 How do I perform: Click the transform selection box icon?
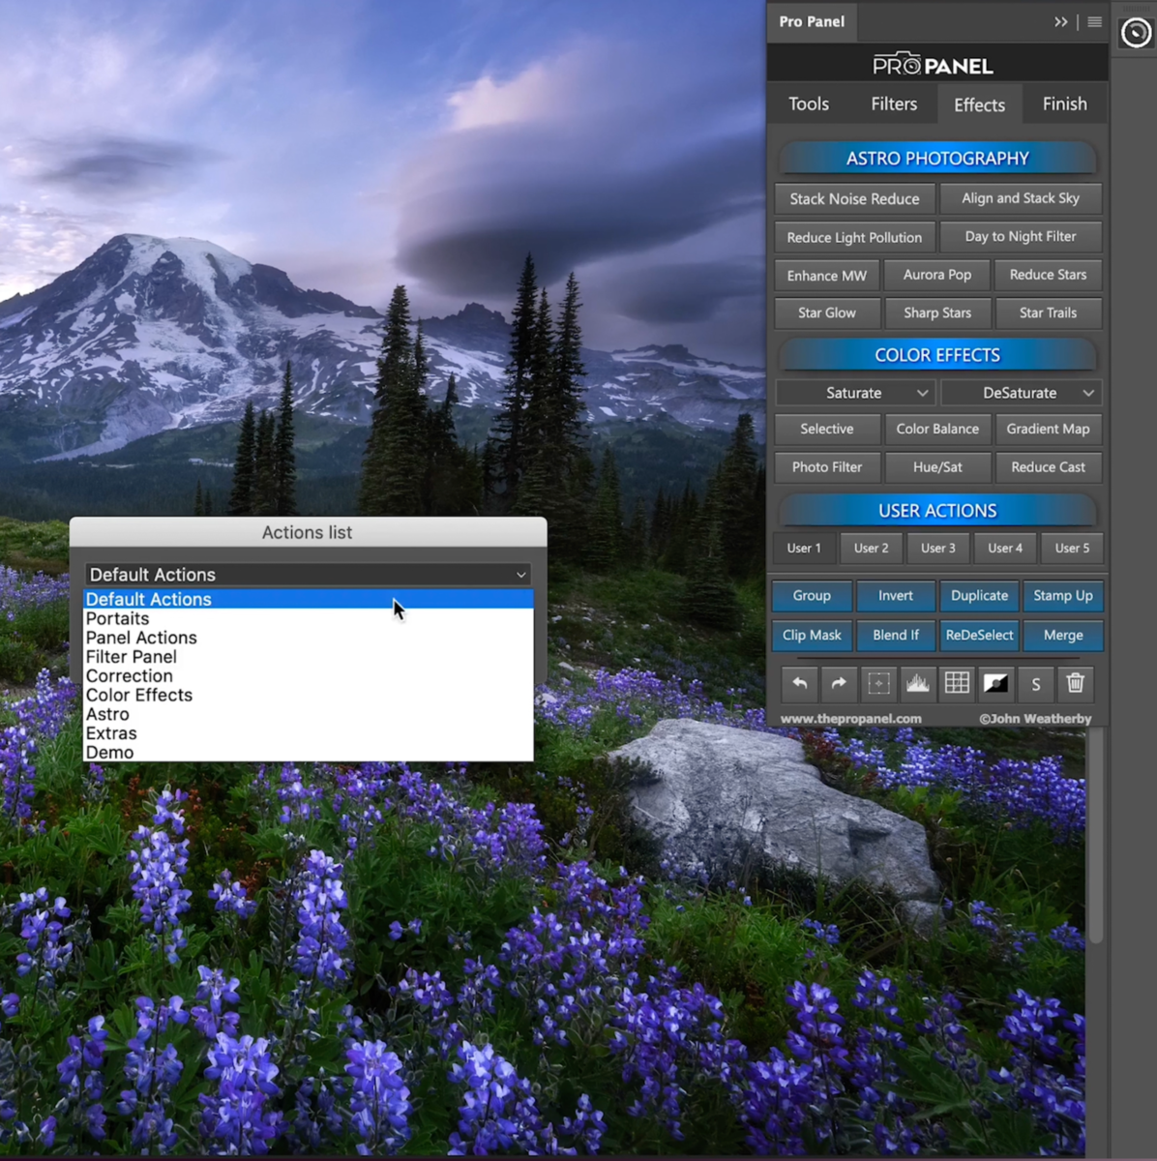click(x=878, y=684)
